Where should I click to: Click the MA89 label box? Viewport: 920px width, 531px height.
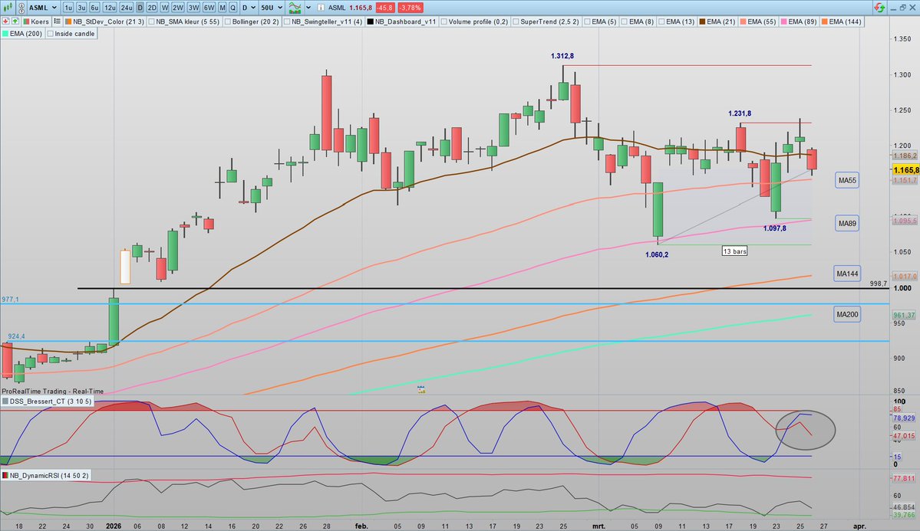pos(846,223)
